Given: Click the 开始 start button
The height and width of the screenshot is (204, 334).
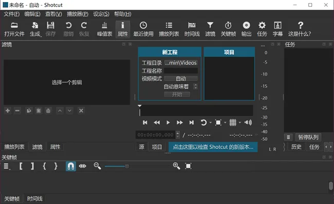Looking at the screenshot, I should click(x=177, y=95).
